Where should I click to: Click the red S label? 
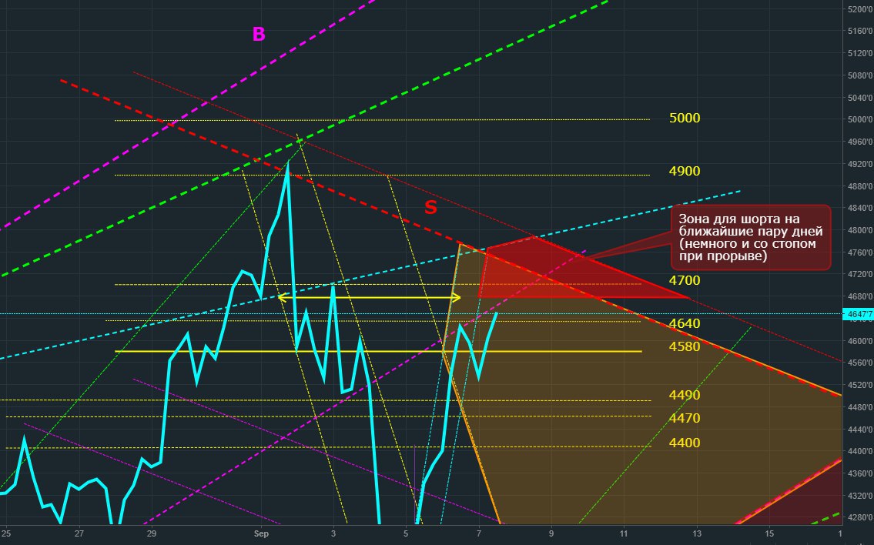[430, 207]
